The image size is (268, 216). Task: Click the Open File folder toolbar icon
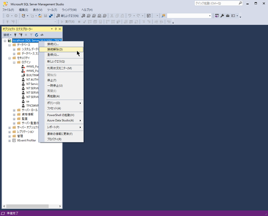click(40, 16)
